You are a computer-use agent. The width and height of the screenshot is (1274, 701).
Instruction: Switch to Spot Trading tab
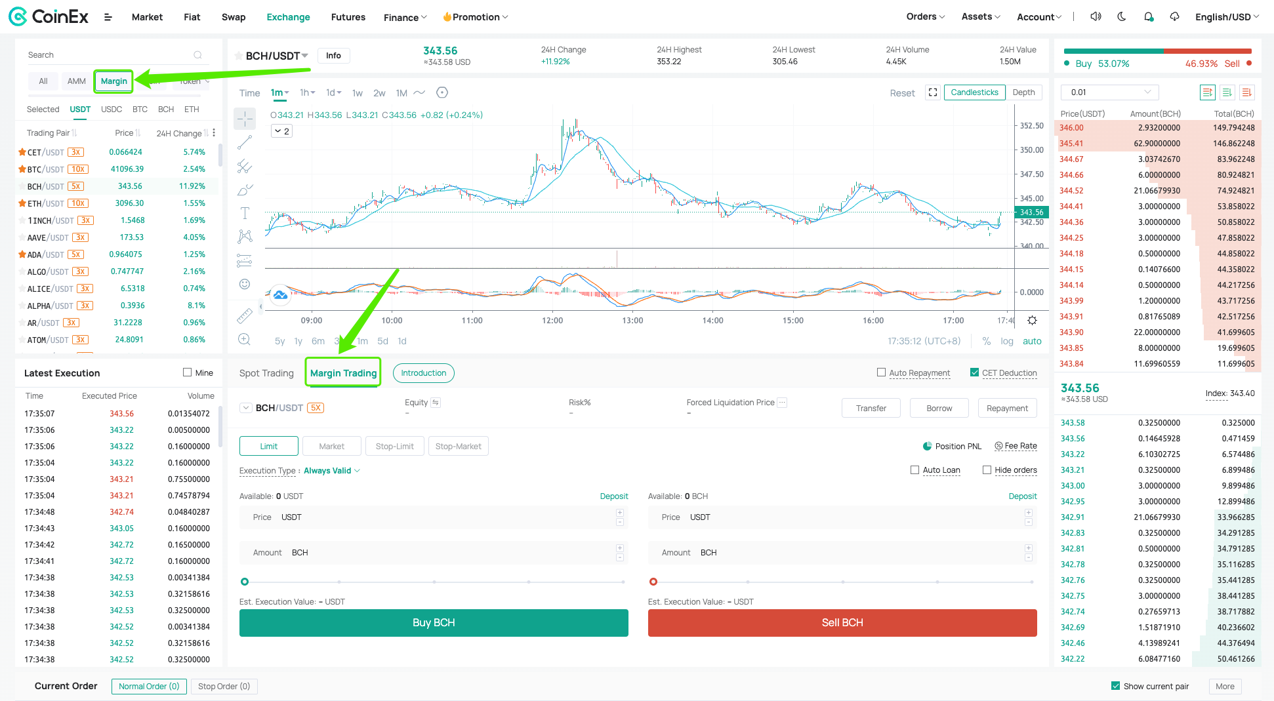pyautogui.click(x=266, y=373)
